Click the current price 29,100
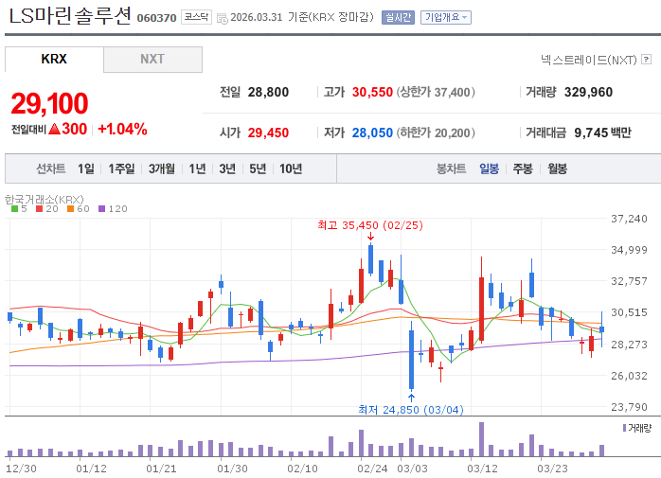Viewport: 661px width, 478px height. coord(49,104)
